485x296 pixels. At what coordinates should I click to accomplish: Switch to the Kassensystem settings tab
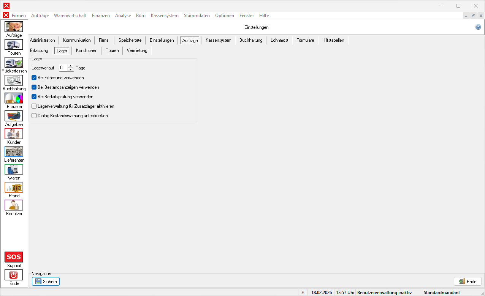pos(218,40)
